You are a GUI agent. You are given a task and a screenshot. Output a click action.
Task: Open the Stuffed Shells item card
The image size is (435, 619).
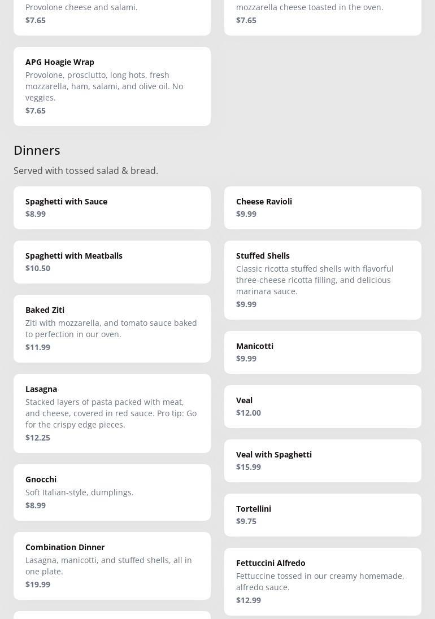[x=323, y=280]
